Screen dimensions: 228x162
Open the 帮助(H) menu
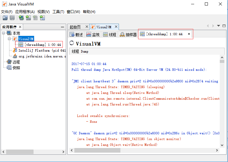pos(89,12)
